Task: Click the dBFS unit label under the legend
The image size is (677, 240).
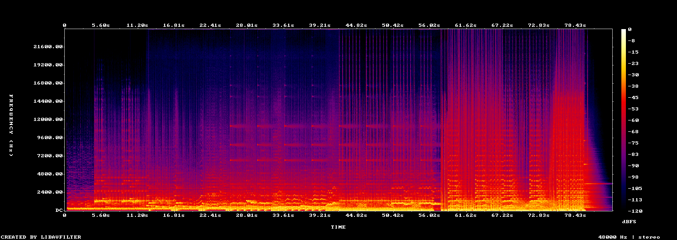Action: click(630, 221)
